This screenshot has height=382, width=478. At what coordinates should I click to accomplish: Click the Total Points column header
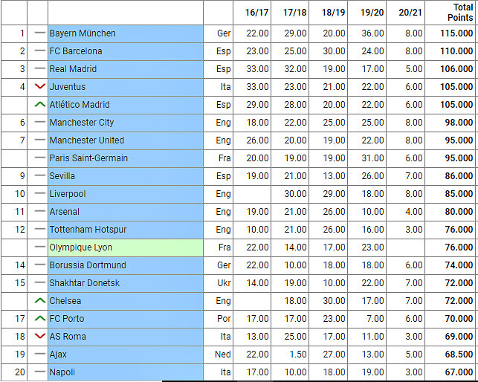[x=460, y=13]
